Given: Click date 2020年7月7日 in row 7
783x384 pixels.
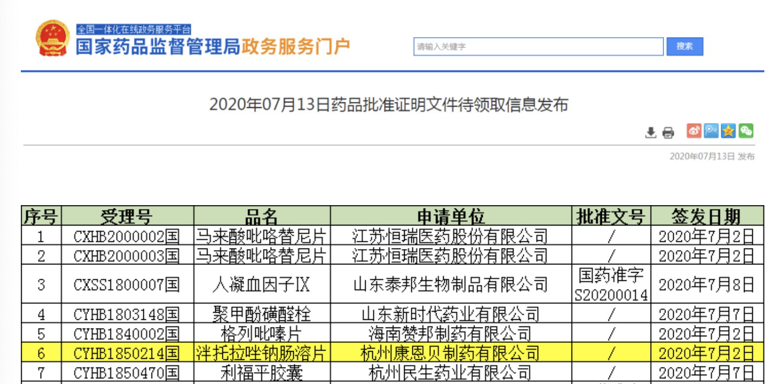Looking at the screenshot, I should pyautogui.click(x=707, y=372).
